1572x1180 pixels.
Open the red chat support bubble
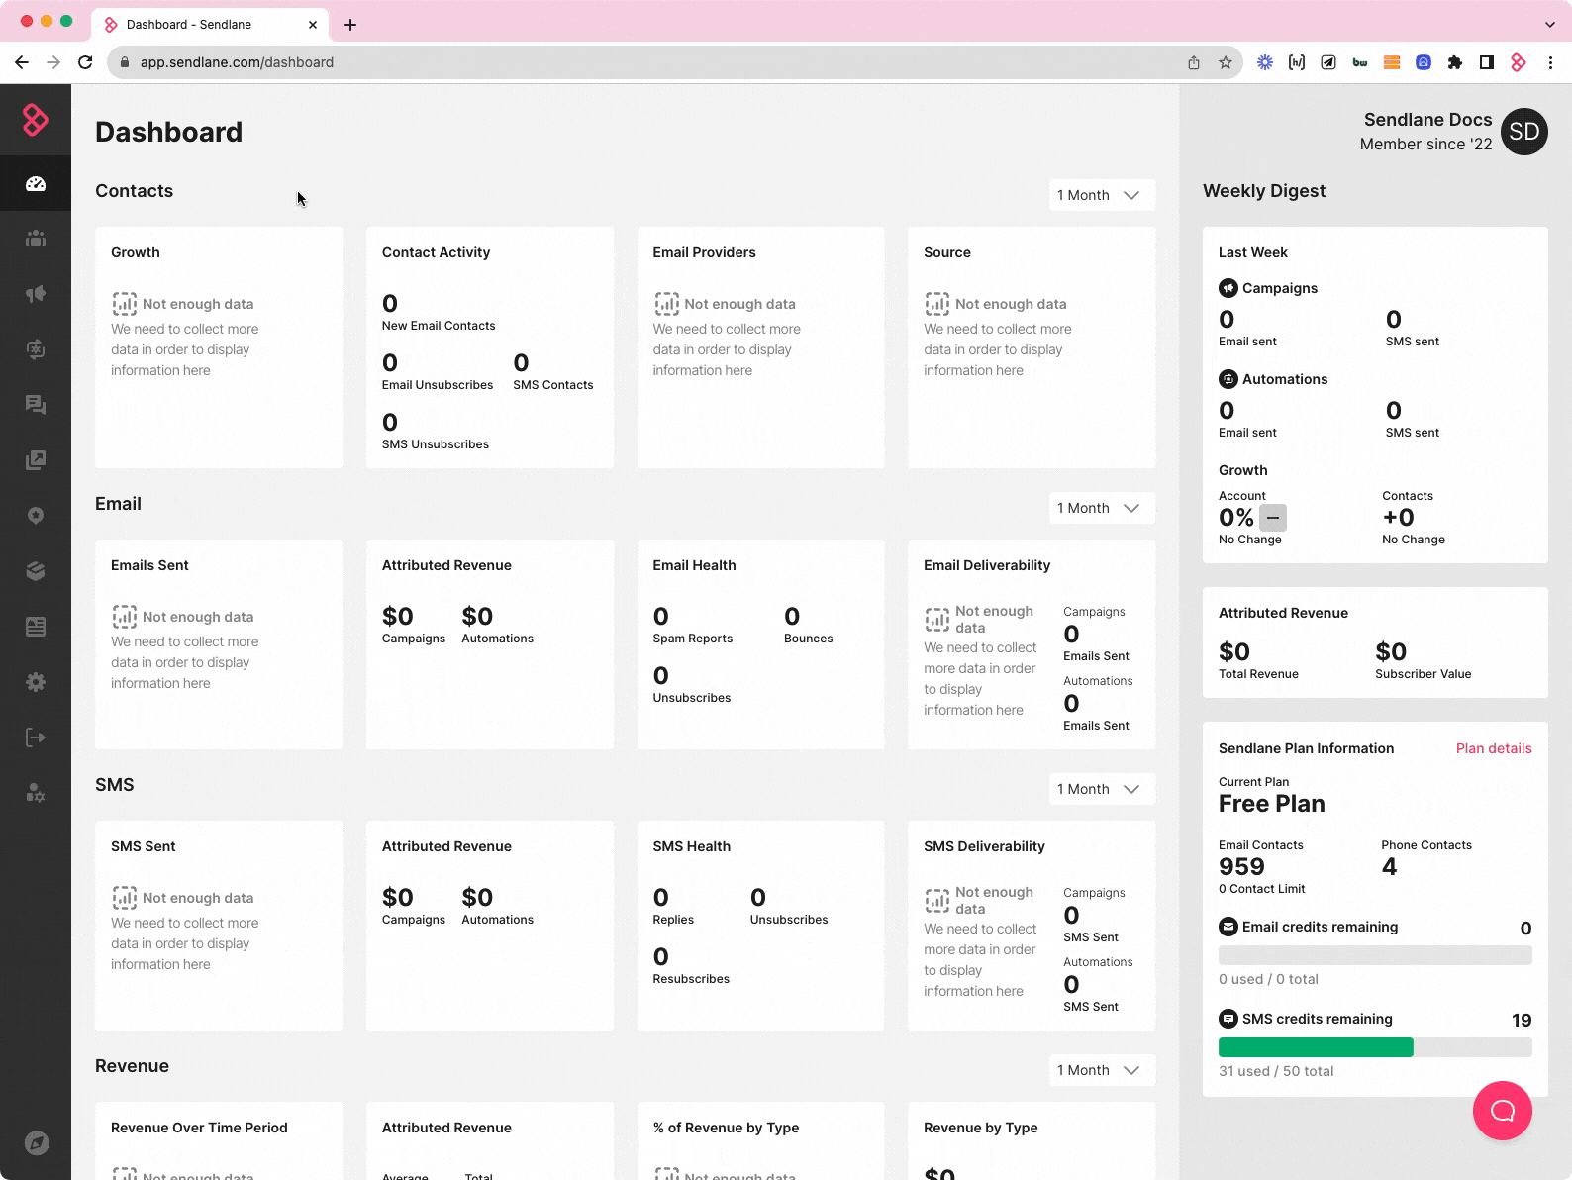point(1503,1111)
